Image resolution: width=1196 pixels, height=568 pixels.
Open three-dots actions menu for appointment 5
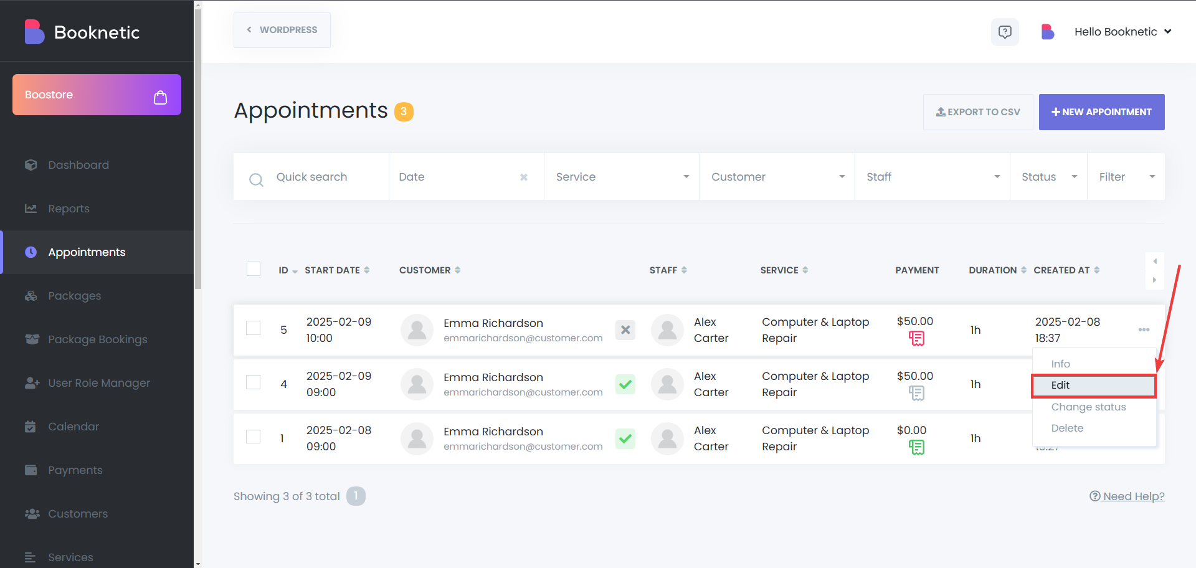[x=1144, y=329]
